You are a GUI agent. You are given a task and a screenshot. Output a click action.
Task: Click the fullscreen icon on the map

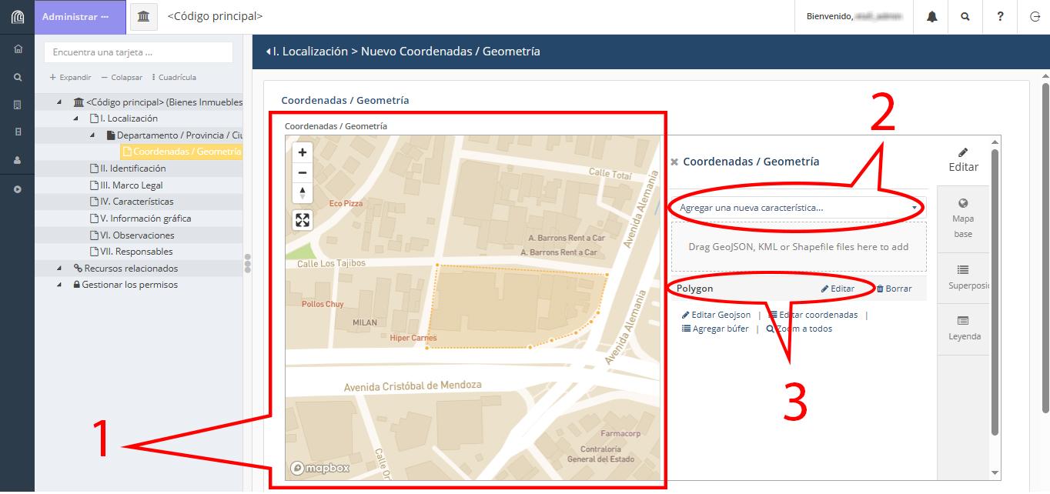click(x=303, y=220)
